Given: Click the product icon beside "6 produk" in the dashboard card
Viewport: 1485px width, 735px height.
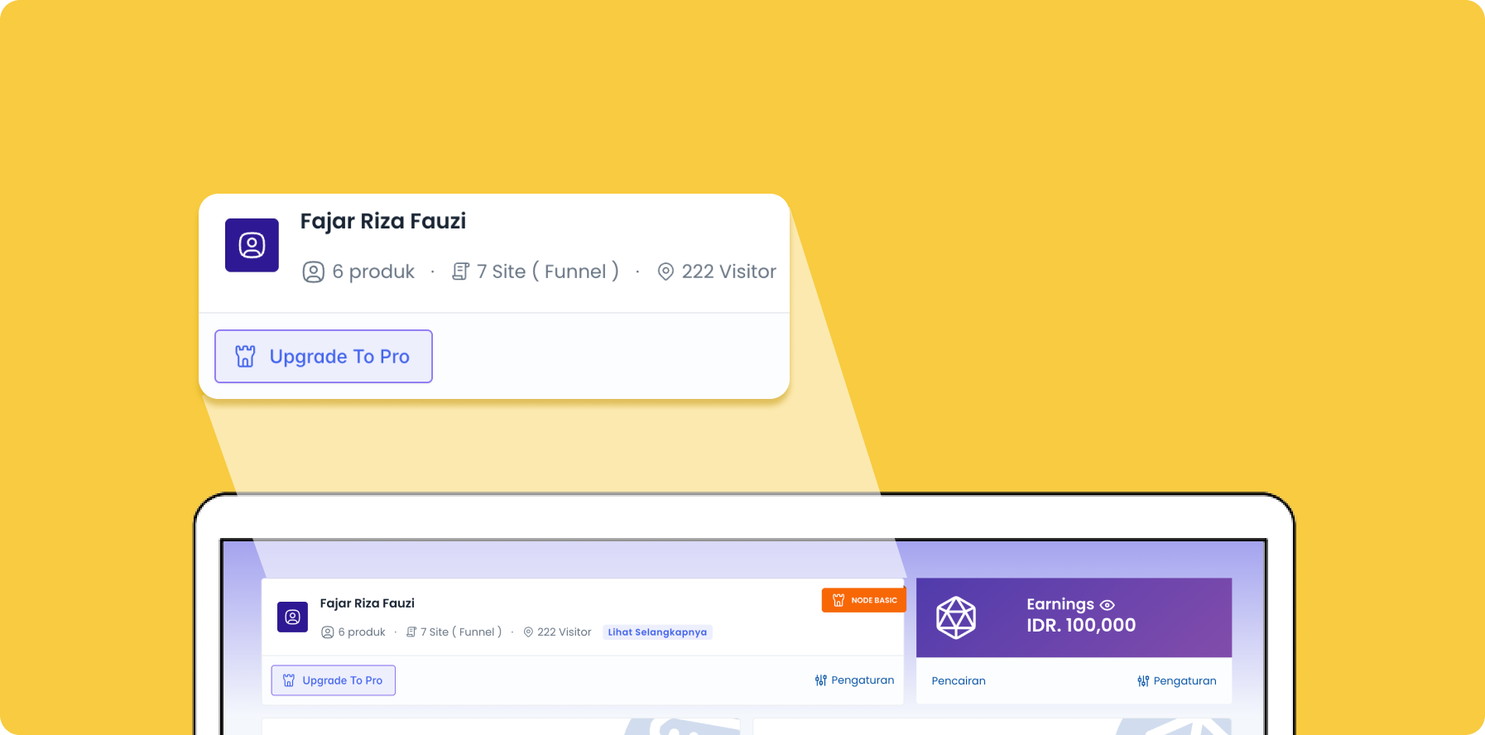Looking at the screenshot, I should point(327,632).
